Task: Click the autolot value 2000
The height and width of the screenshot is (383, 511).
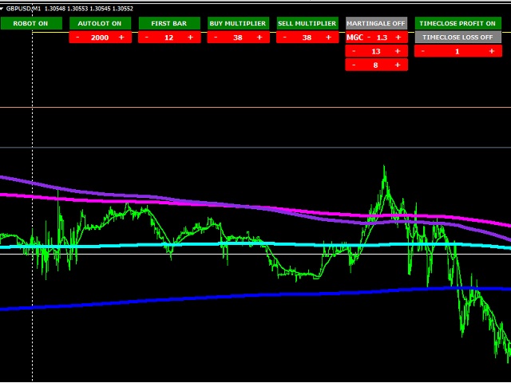Action: 100,38
